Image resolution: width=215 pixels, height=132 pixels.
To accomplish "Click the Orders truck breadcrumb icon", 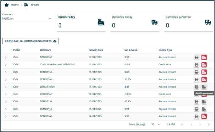I will [x=26, y=5].
